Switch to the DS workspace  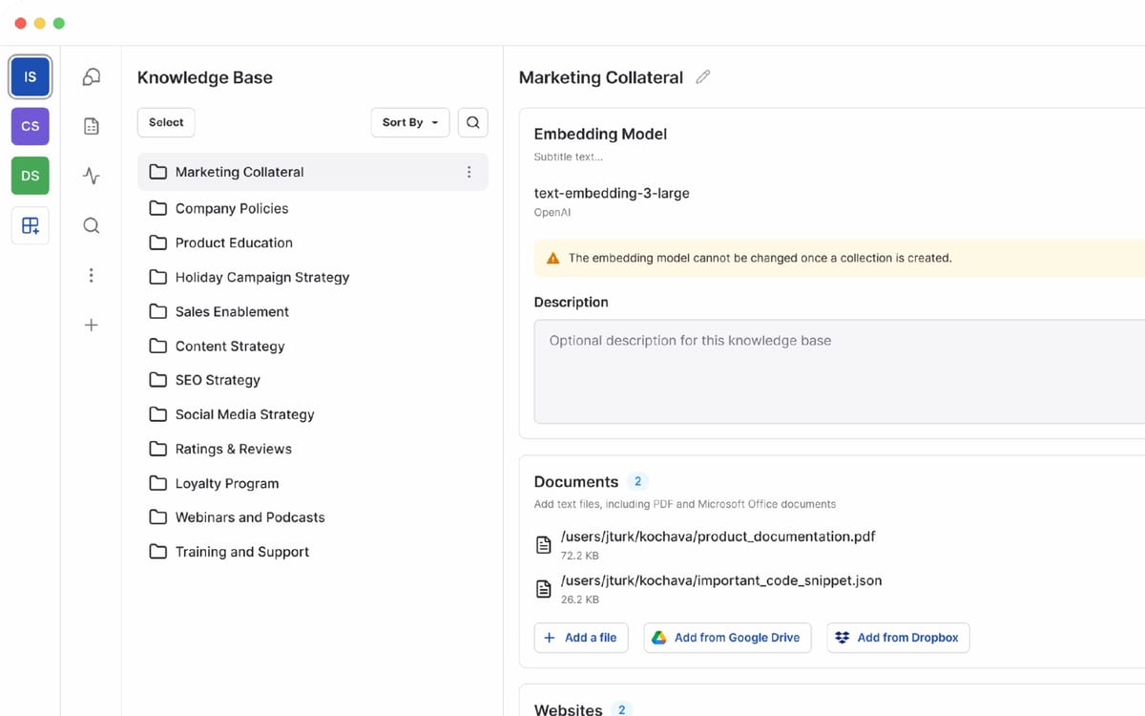coord(31,176)
